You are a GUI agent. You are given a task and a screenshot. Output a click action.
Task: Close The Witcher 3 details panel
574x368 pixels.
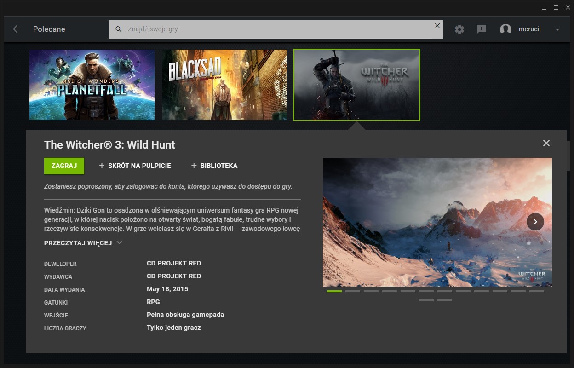click(x=546, y=143)
